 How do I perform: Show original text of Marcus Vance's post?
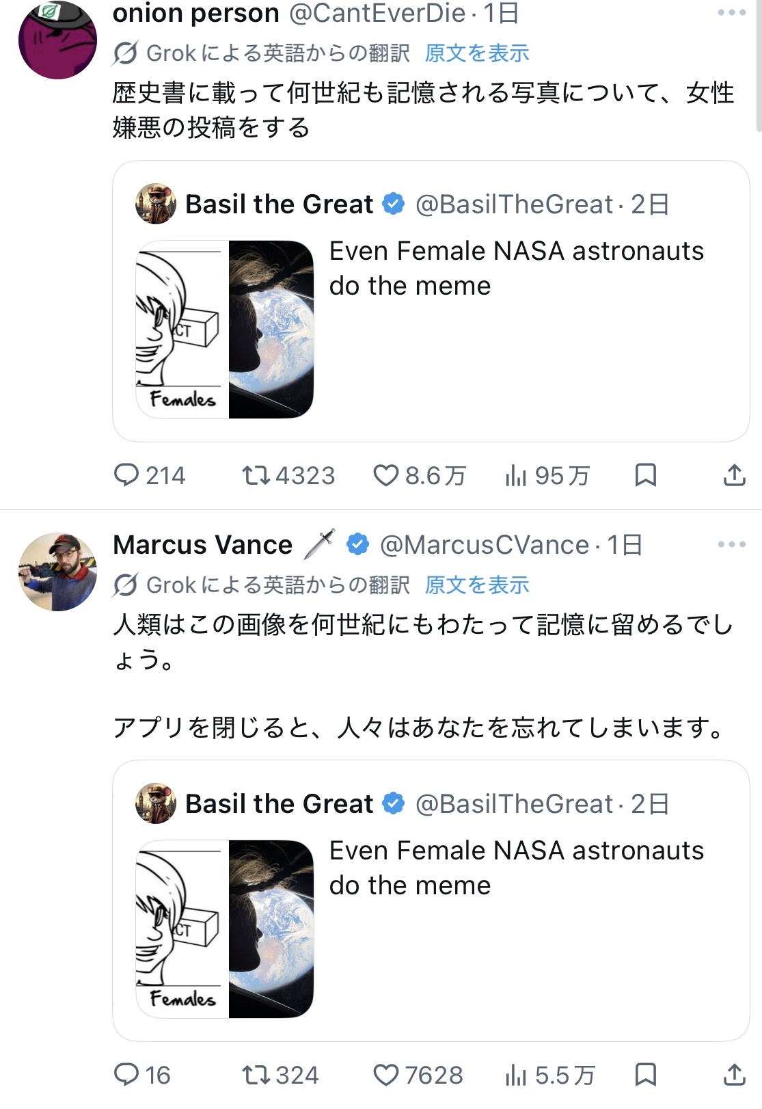pos(476,585)
